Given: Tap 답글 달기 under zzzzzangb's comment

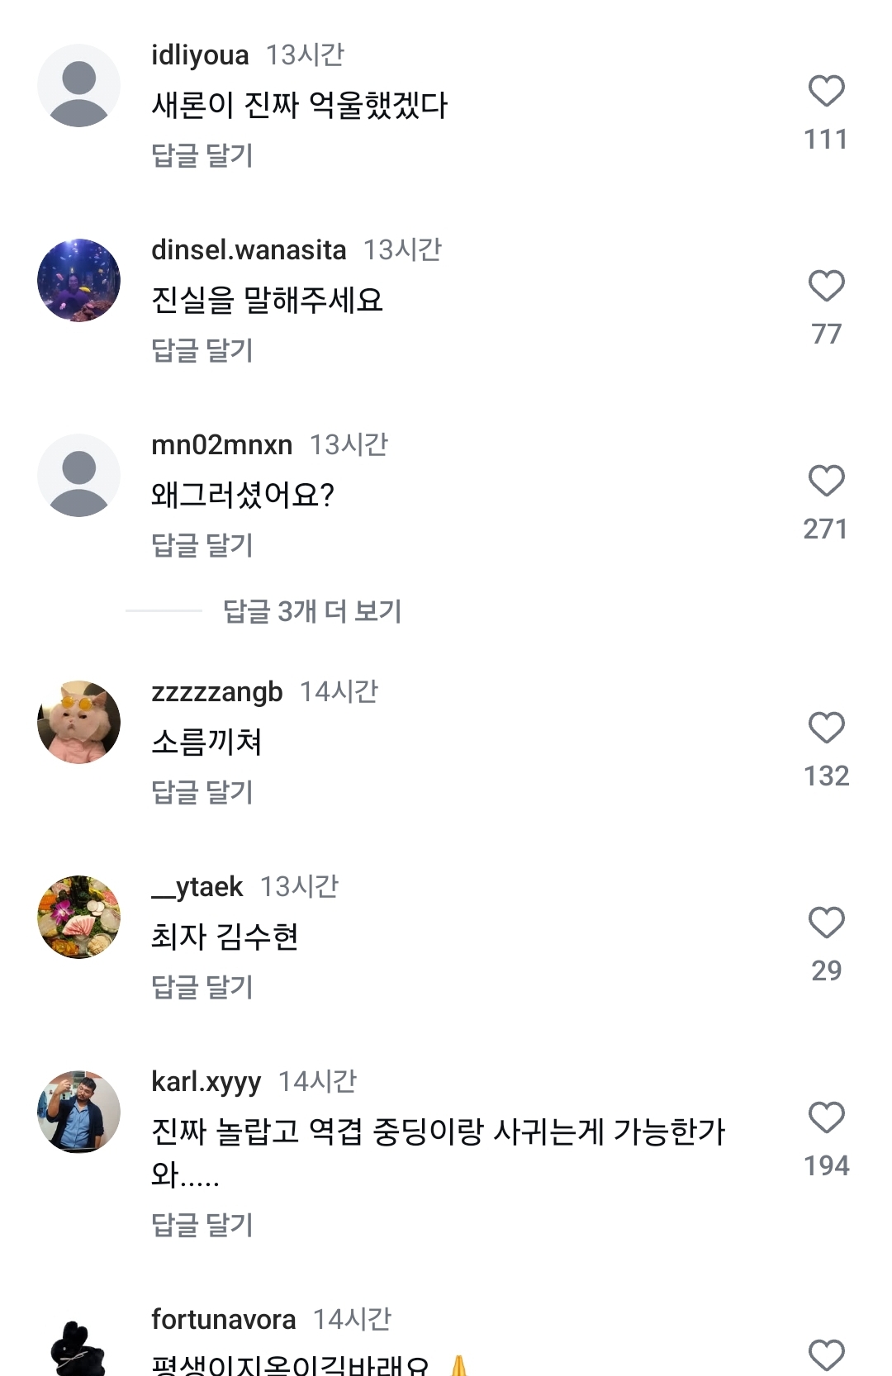Looking at the screenshot, I should (x=202, y=792).
